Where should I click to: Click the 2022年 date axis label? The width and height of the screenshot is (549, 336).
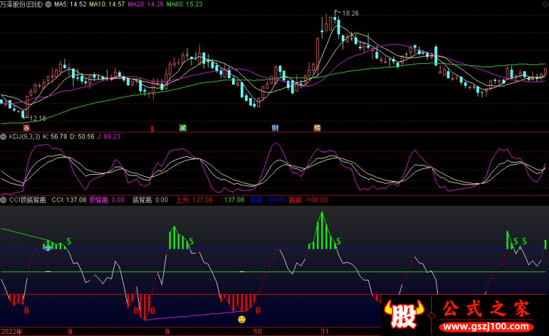coord(11,331)
